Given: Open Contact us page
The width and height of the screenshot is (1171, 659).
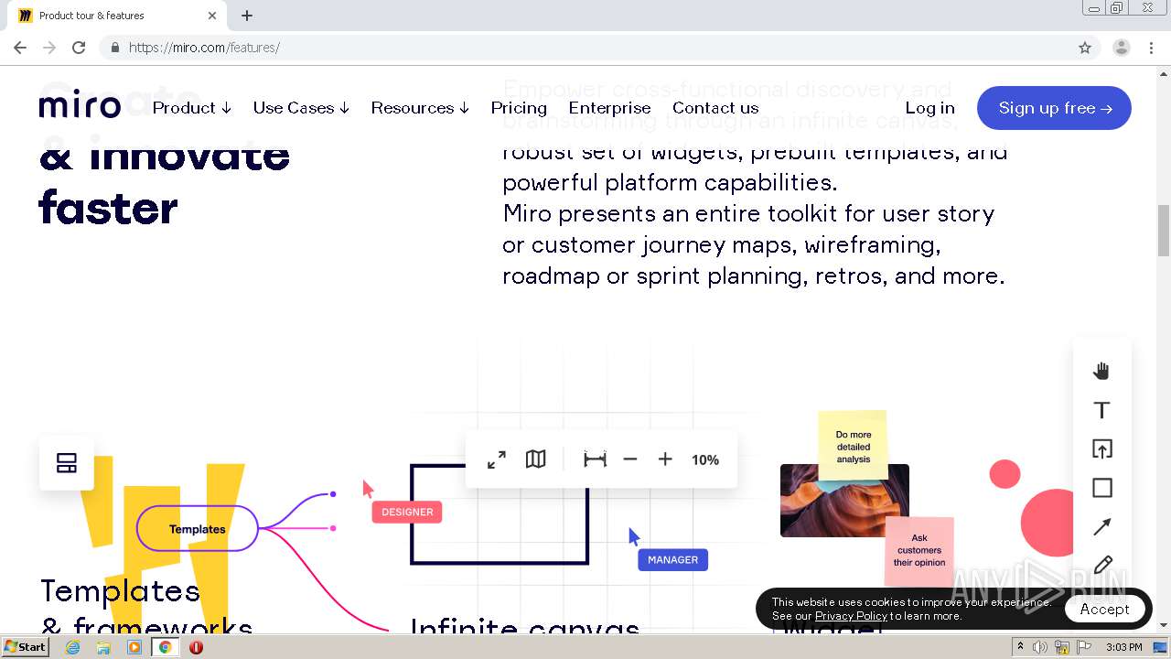Looking at the screenshot, I should (x=715, y=108).
